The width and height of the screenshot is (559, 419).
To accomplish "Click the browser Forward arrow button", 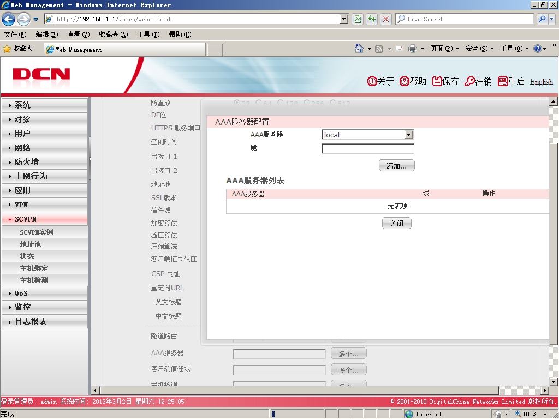I will [23, 19].
